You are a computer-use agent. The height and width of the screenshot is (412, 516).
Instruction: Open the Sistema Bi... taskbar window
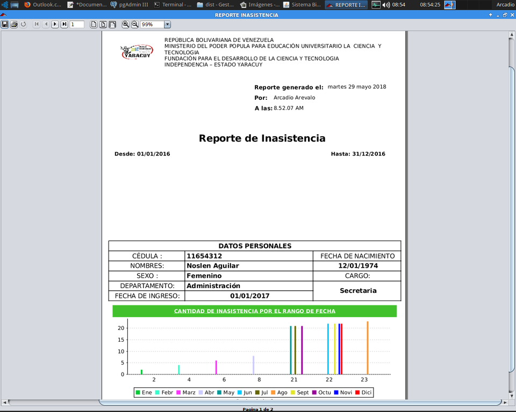tap(302, 5)
